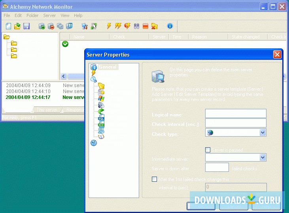Open the Server menu
Screen dimensions: 289x213
49,15
